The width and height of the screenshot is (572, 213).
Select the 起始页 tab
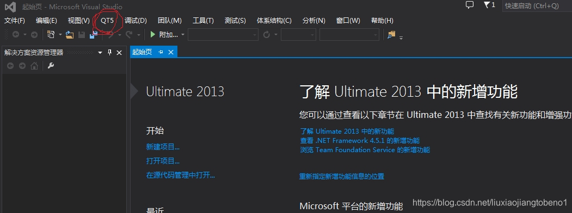(x=142, y=52)
